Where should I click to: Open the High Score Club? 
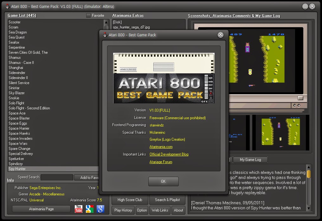pos(130,200)
